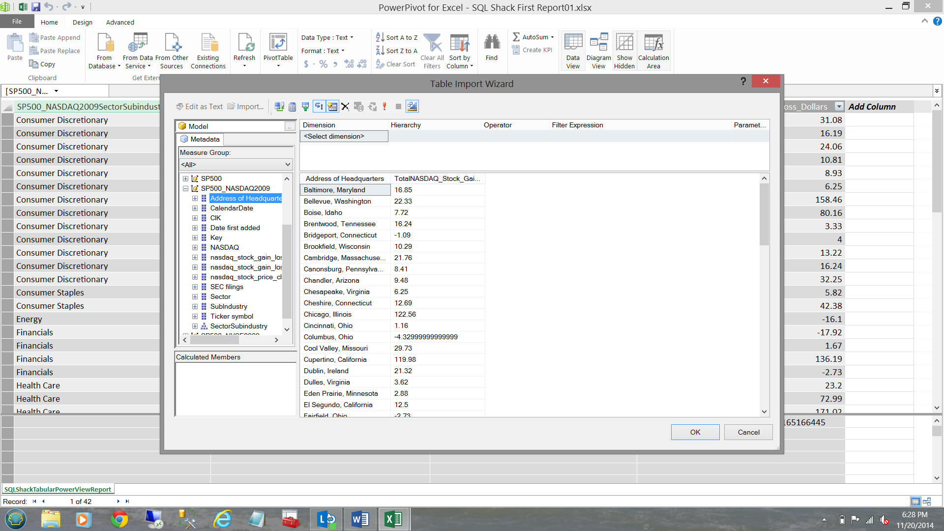Click the Select dimension filter cell
944x531 pixels.
344,137
